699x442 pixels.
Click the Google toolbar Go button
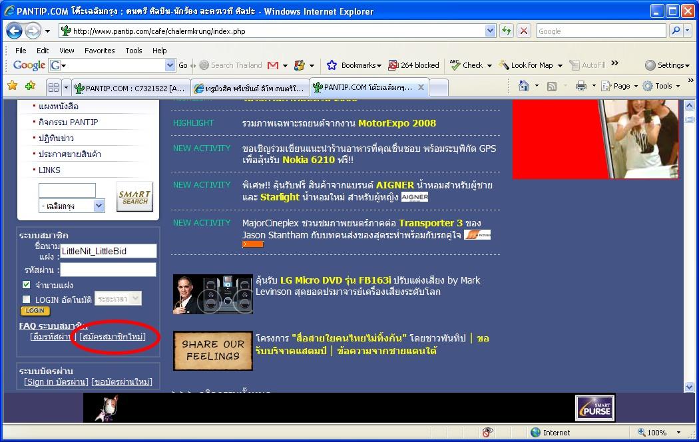[183, 65]
